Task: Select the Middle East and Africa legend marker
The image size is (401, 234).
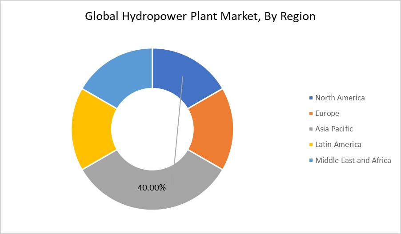Action: point(311,160)
